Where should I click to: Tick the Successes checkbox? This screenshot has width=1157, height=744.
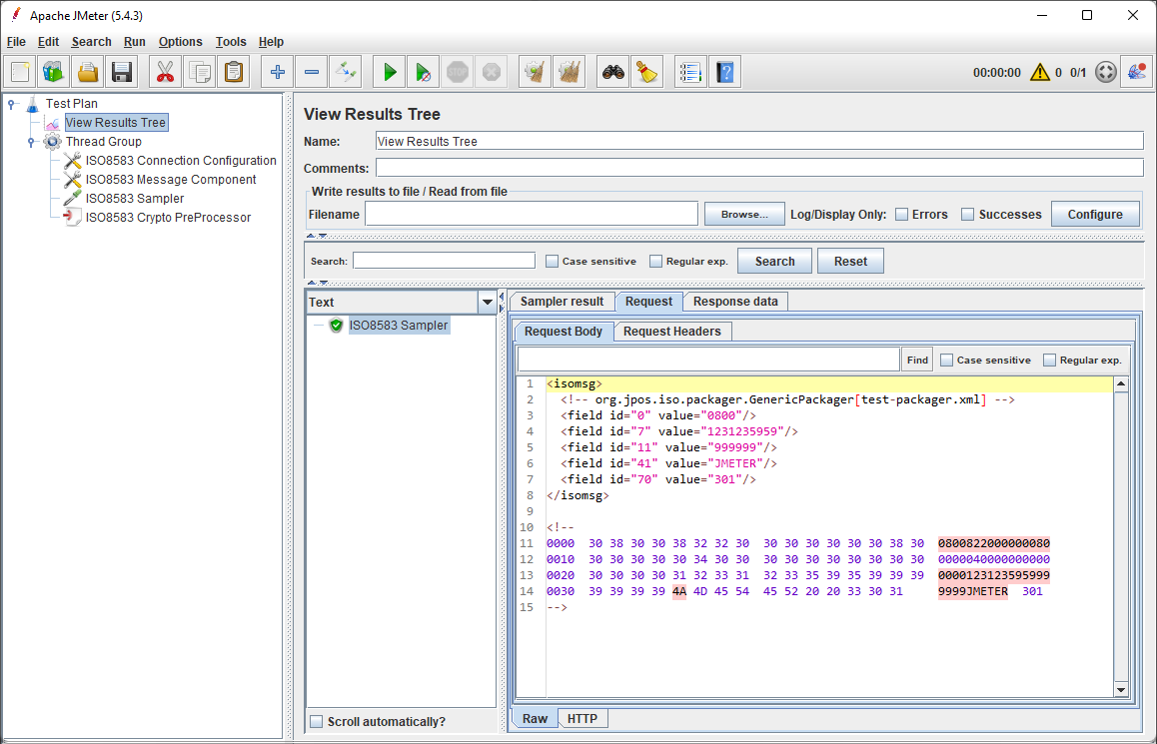pos(967,215)
